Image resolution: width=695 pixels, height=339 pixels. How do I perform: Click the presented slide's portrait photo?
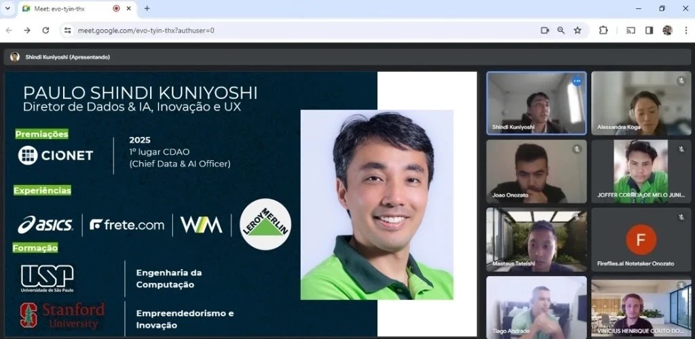[x=377, y=205]
